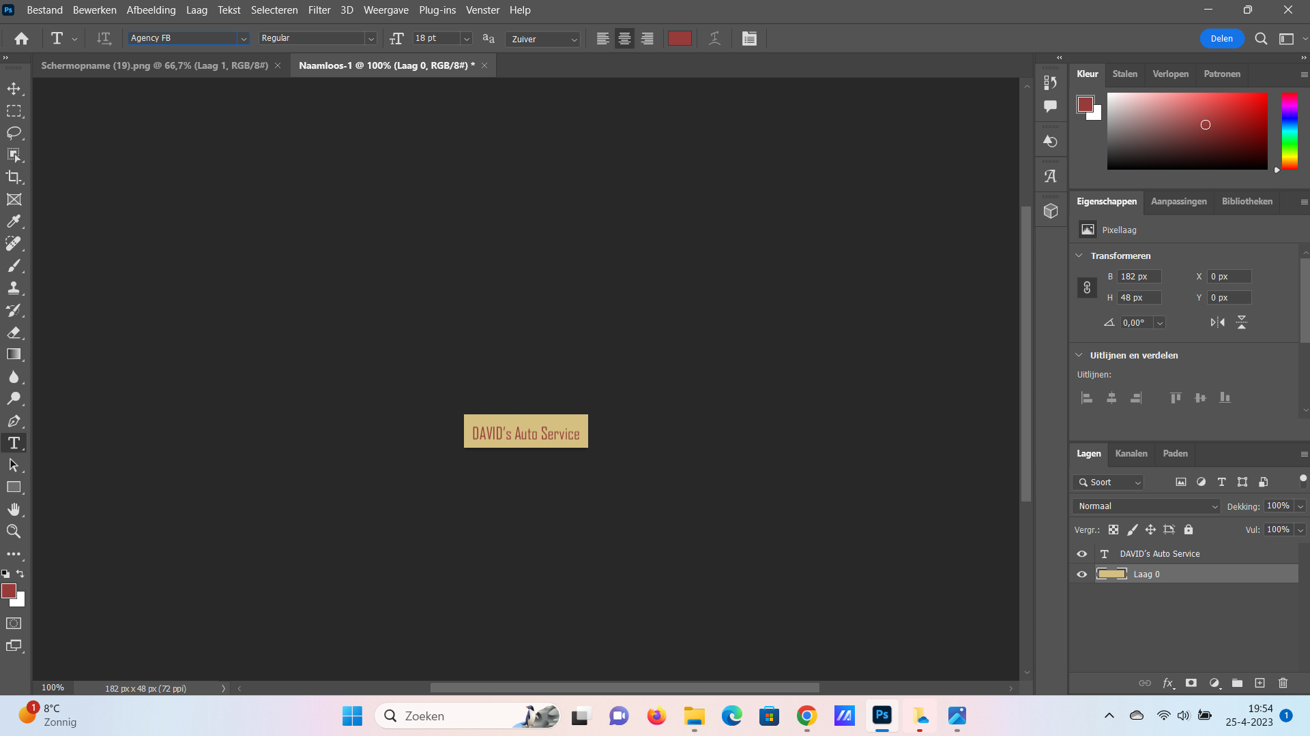Select the Brush tool
Viewport: 1310px width, 736px height.
point(14,266)
